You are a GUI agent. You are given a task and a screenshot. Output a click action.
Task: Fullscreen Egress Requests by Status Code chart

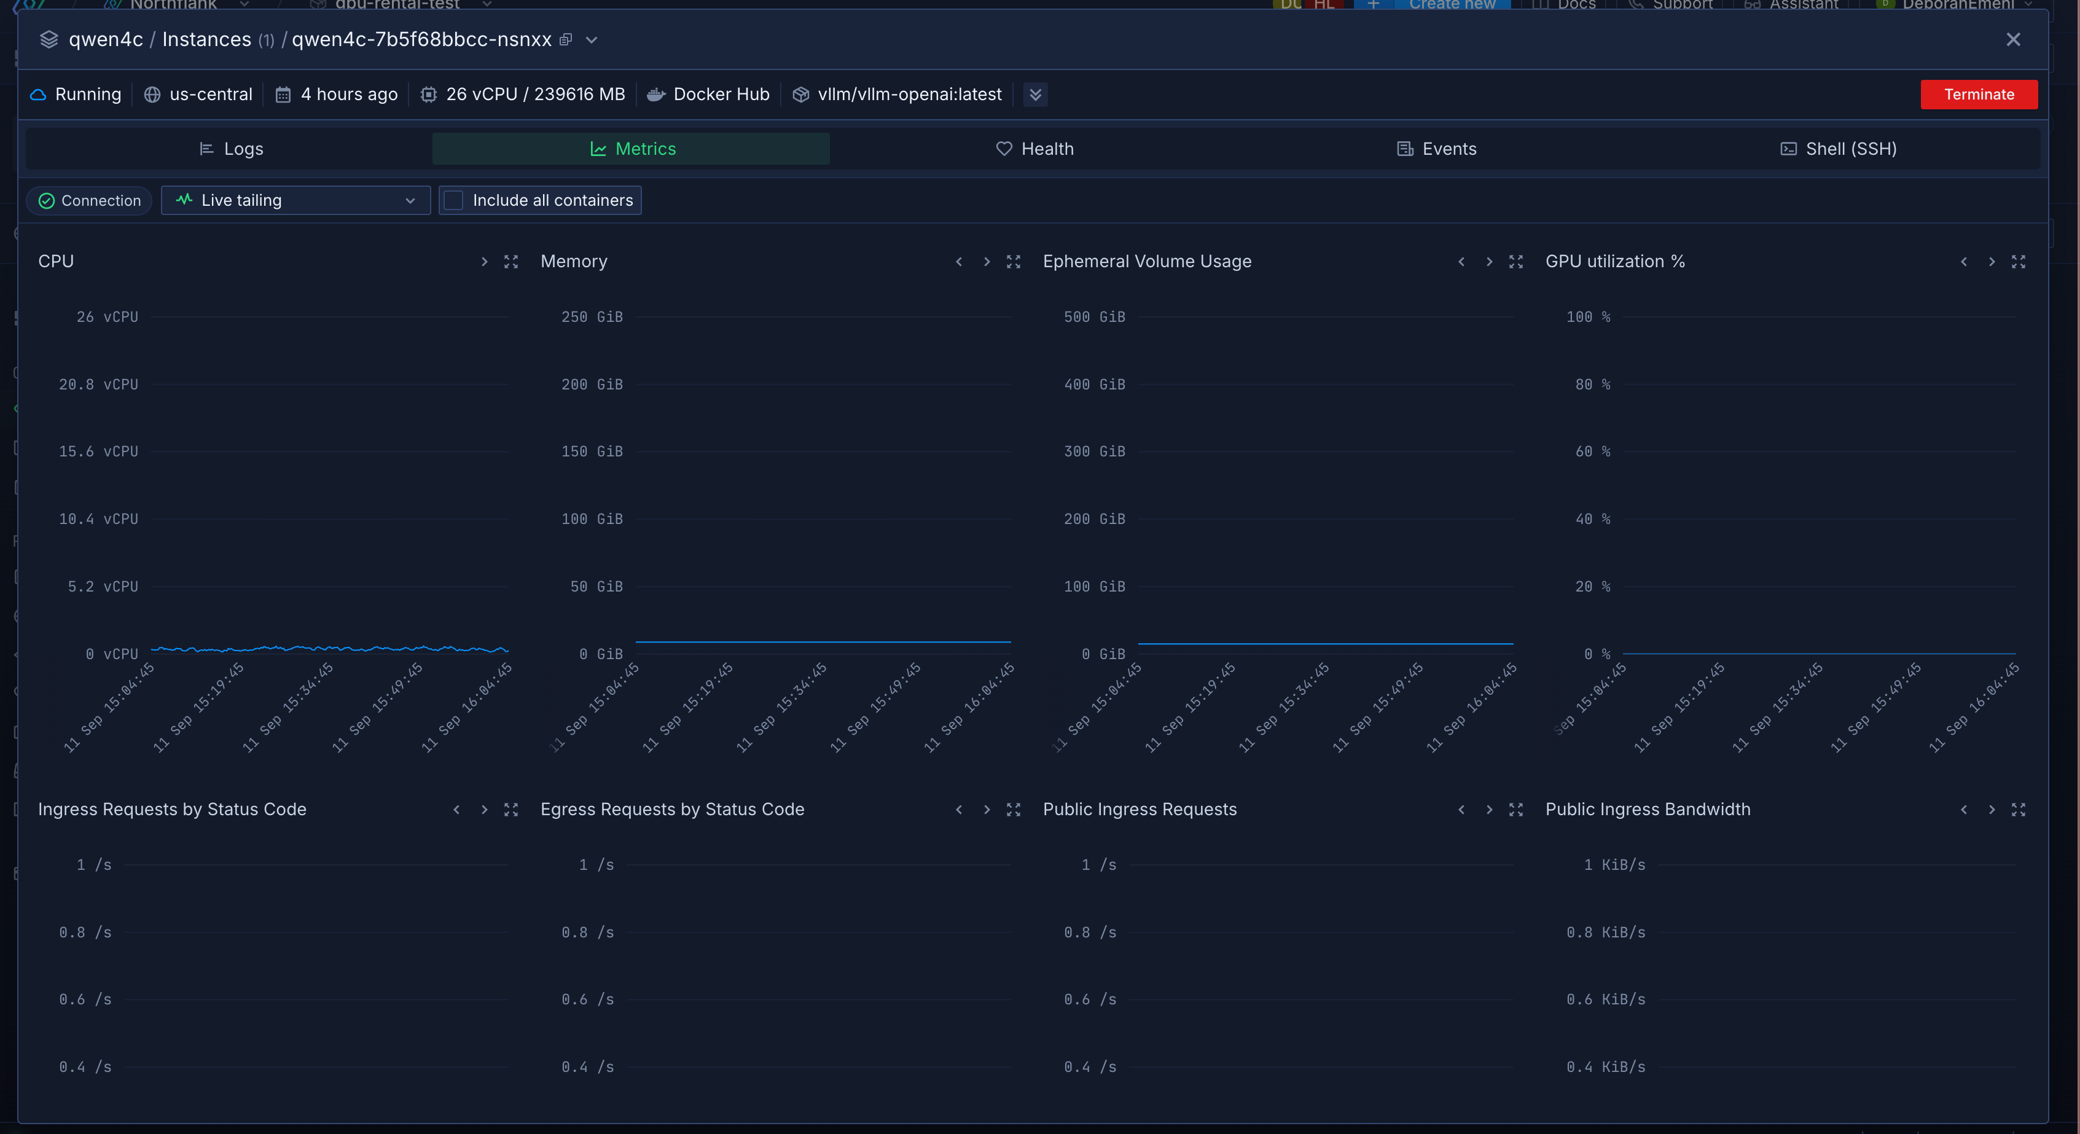[1014, 809]
